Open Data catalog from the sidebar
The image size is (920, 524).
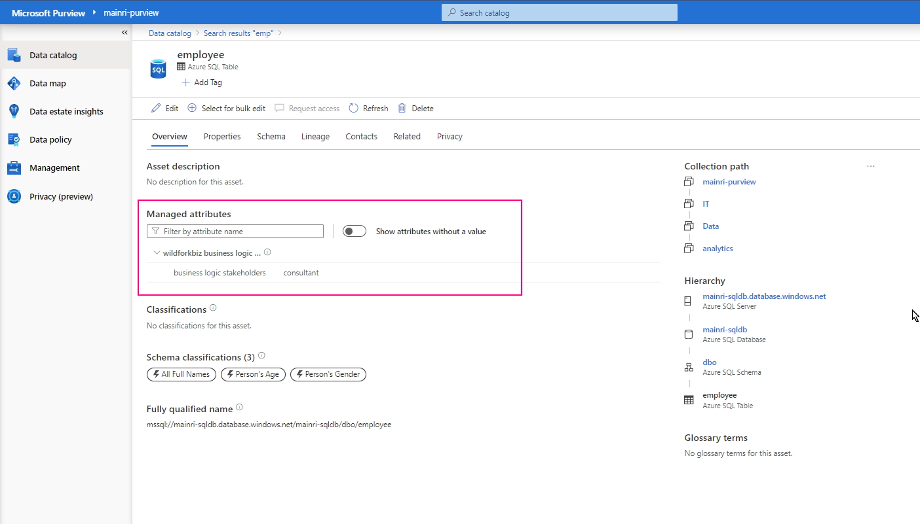coord(53,56)
